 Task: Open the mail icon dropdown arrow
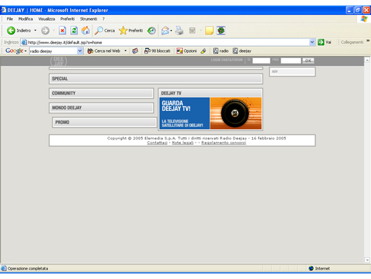pos(171,30)
